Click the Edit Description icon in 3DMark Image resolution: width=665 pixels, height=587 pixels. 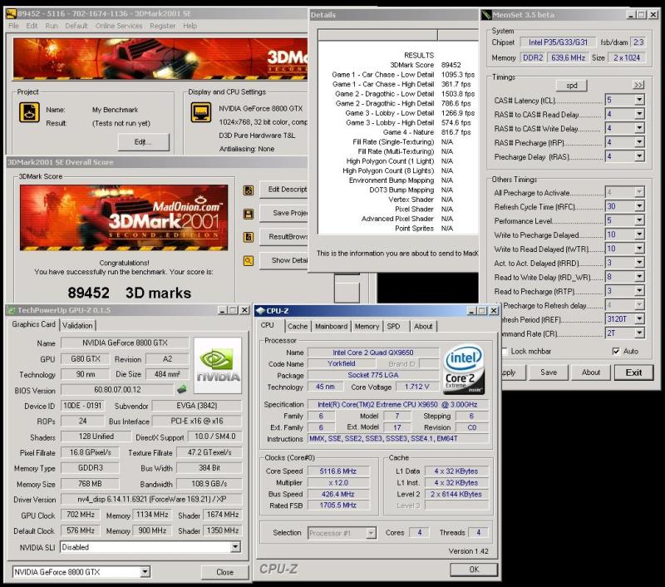coord(248,190)
